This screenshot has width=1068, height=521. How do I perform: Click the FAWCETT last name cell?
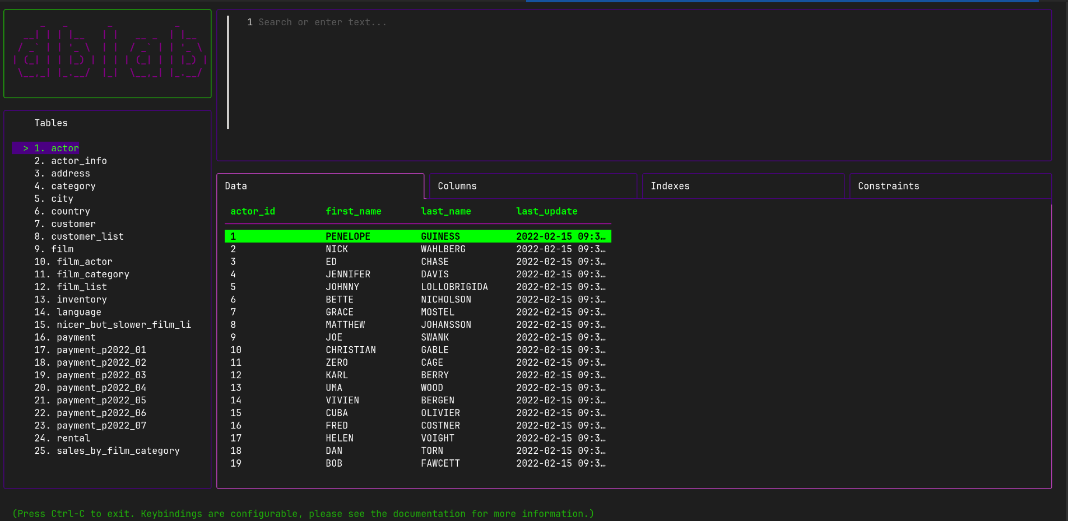point(440,463)
